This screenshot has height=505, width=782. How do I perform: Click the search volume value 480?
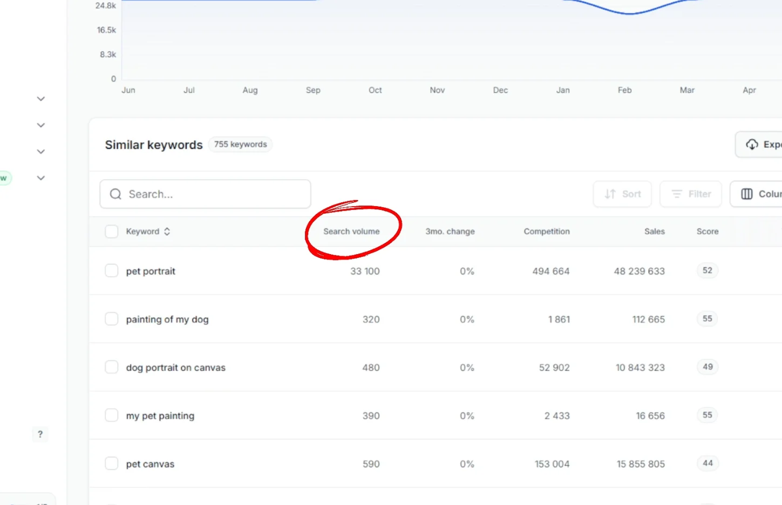(371, 367)
